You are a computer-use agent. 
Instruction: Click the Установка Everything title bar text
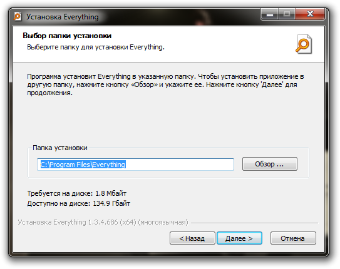[x=63, y=17]
